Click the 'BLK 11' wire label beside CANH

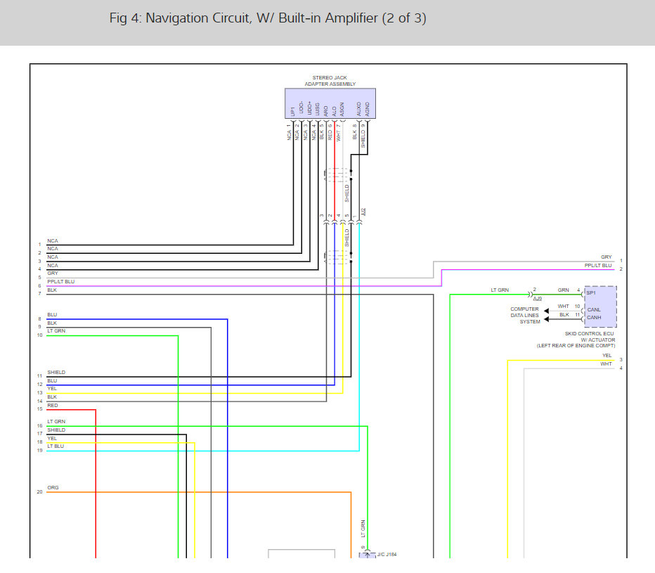click(x=570, y=315)
